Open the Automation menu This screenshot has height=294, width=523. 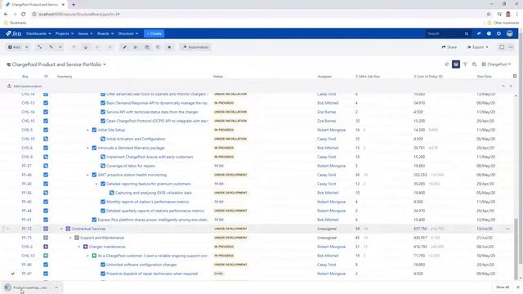[196, 47]
